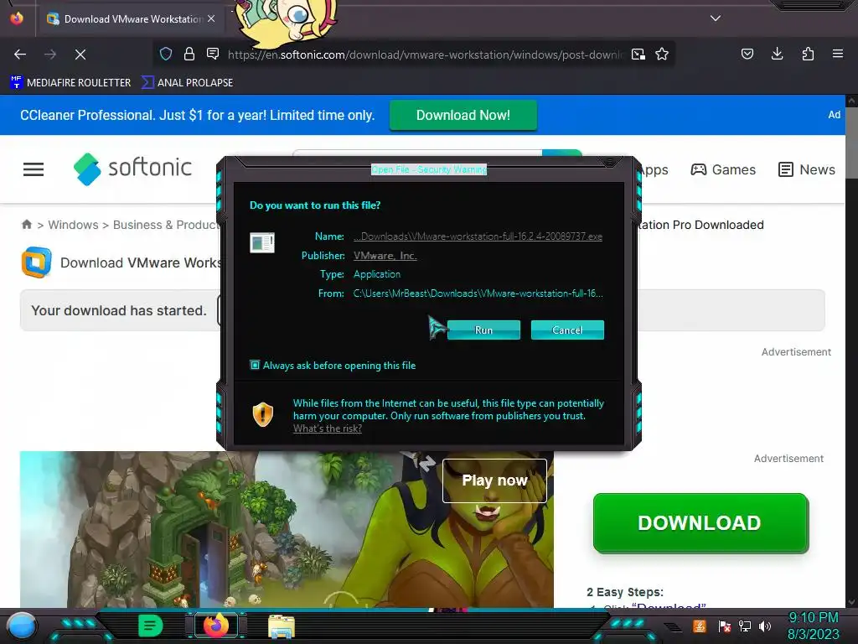Image resolution: width=858 pixels, height=644 pixels.
Task: Open the Action Center flag tray icon
Action: (724, 626)
